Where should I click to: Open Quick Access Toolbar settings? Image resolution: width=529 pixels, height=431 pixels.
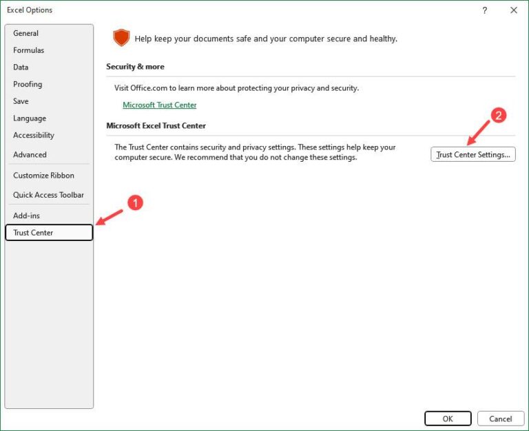click(x=48, y=195)
